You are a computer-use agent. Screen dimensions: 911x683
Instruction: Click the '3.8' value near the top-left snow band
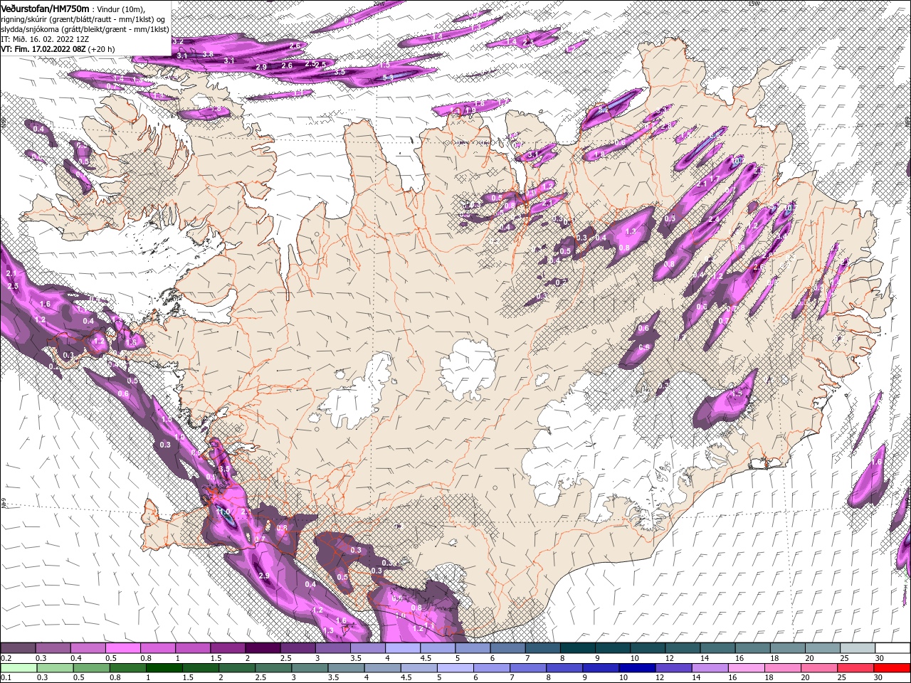coord(208,54)
